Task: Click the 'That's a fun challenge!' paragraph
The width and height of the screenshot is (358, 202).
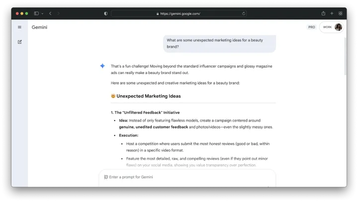Action: point(191,69)
